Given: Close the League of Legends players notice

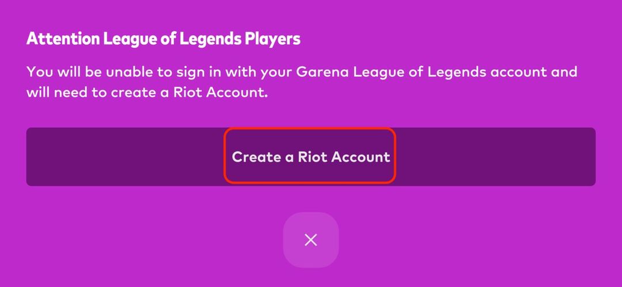Looking at the screenshot, I should point(310,240).
